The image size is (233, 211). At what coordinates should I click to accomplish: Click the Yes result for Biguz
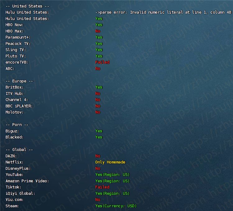[x=99, y=131]
